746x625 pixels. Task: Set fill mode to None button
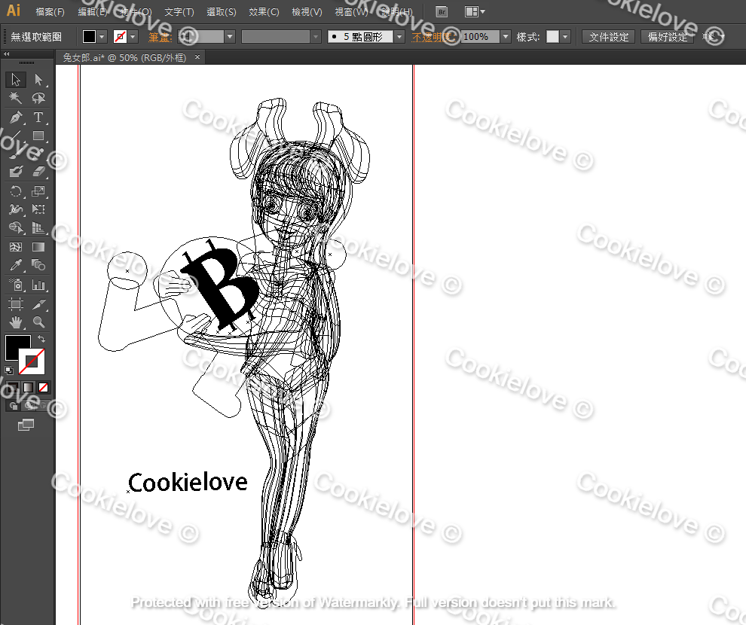point(43,387)
